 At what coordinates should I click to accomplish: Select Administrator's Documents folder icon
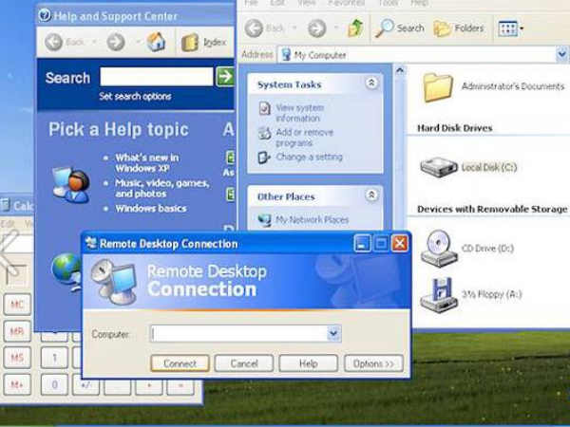438,87
